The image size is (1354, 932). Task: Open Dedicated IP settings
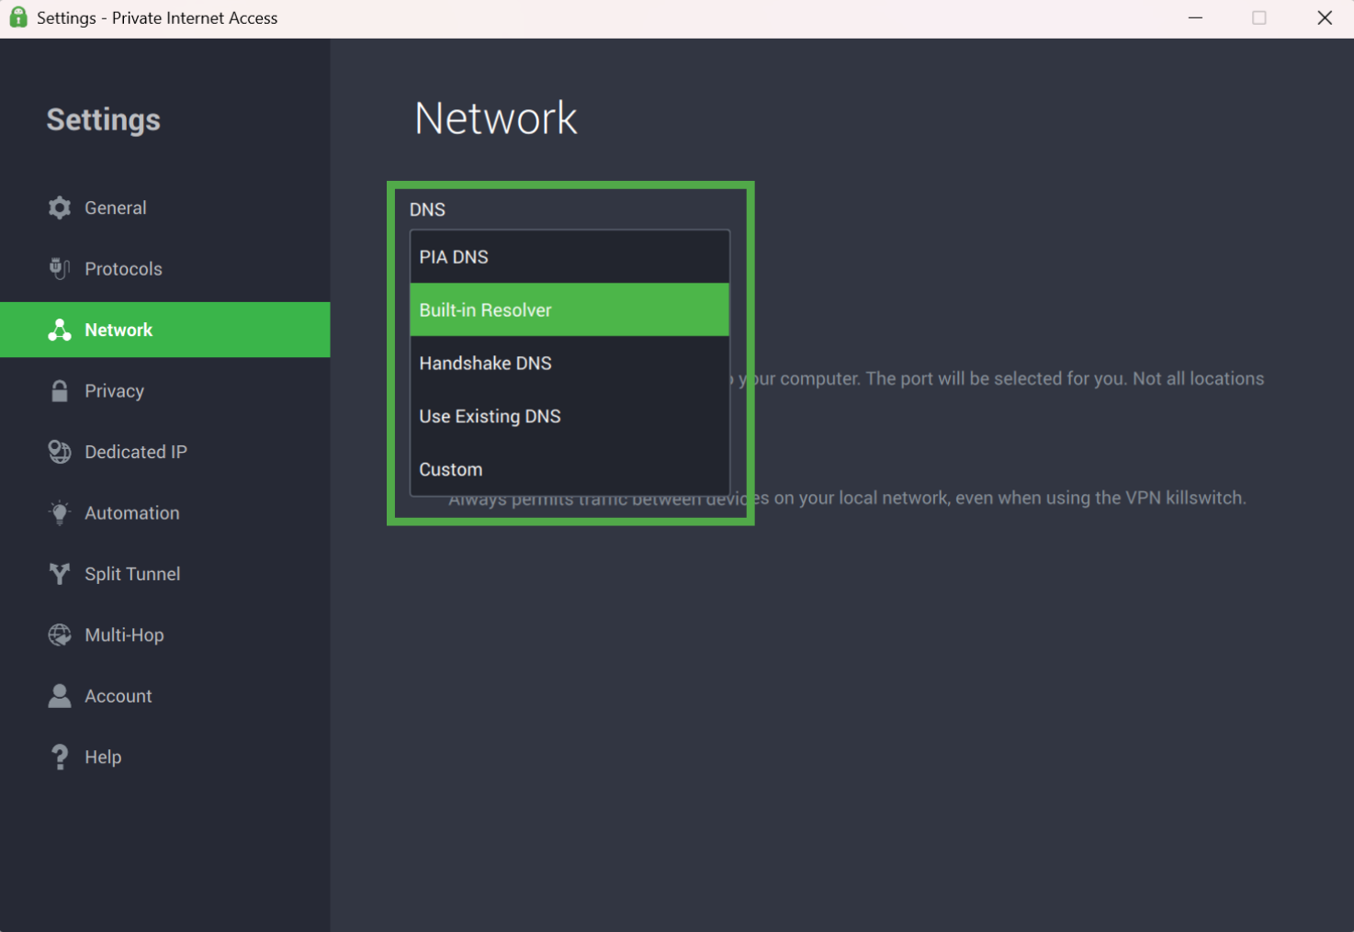click(165, 452)
